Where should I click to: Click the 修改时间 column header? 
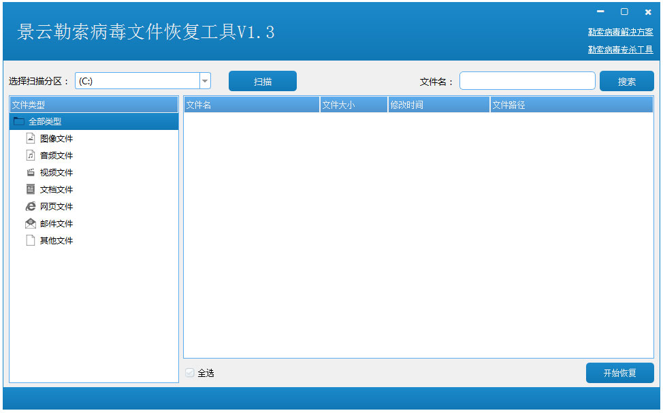click(x=438, y=104)
